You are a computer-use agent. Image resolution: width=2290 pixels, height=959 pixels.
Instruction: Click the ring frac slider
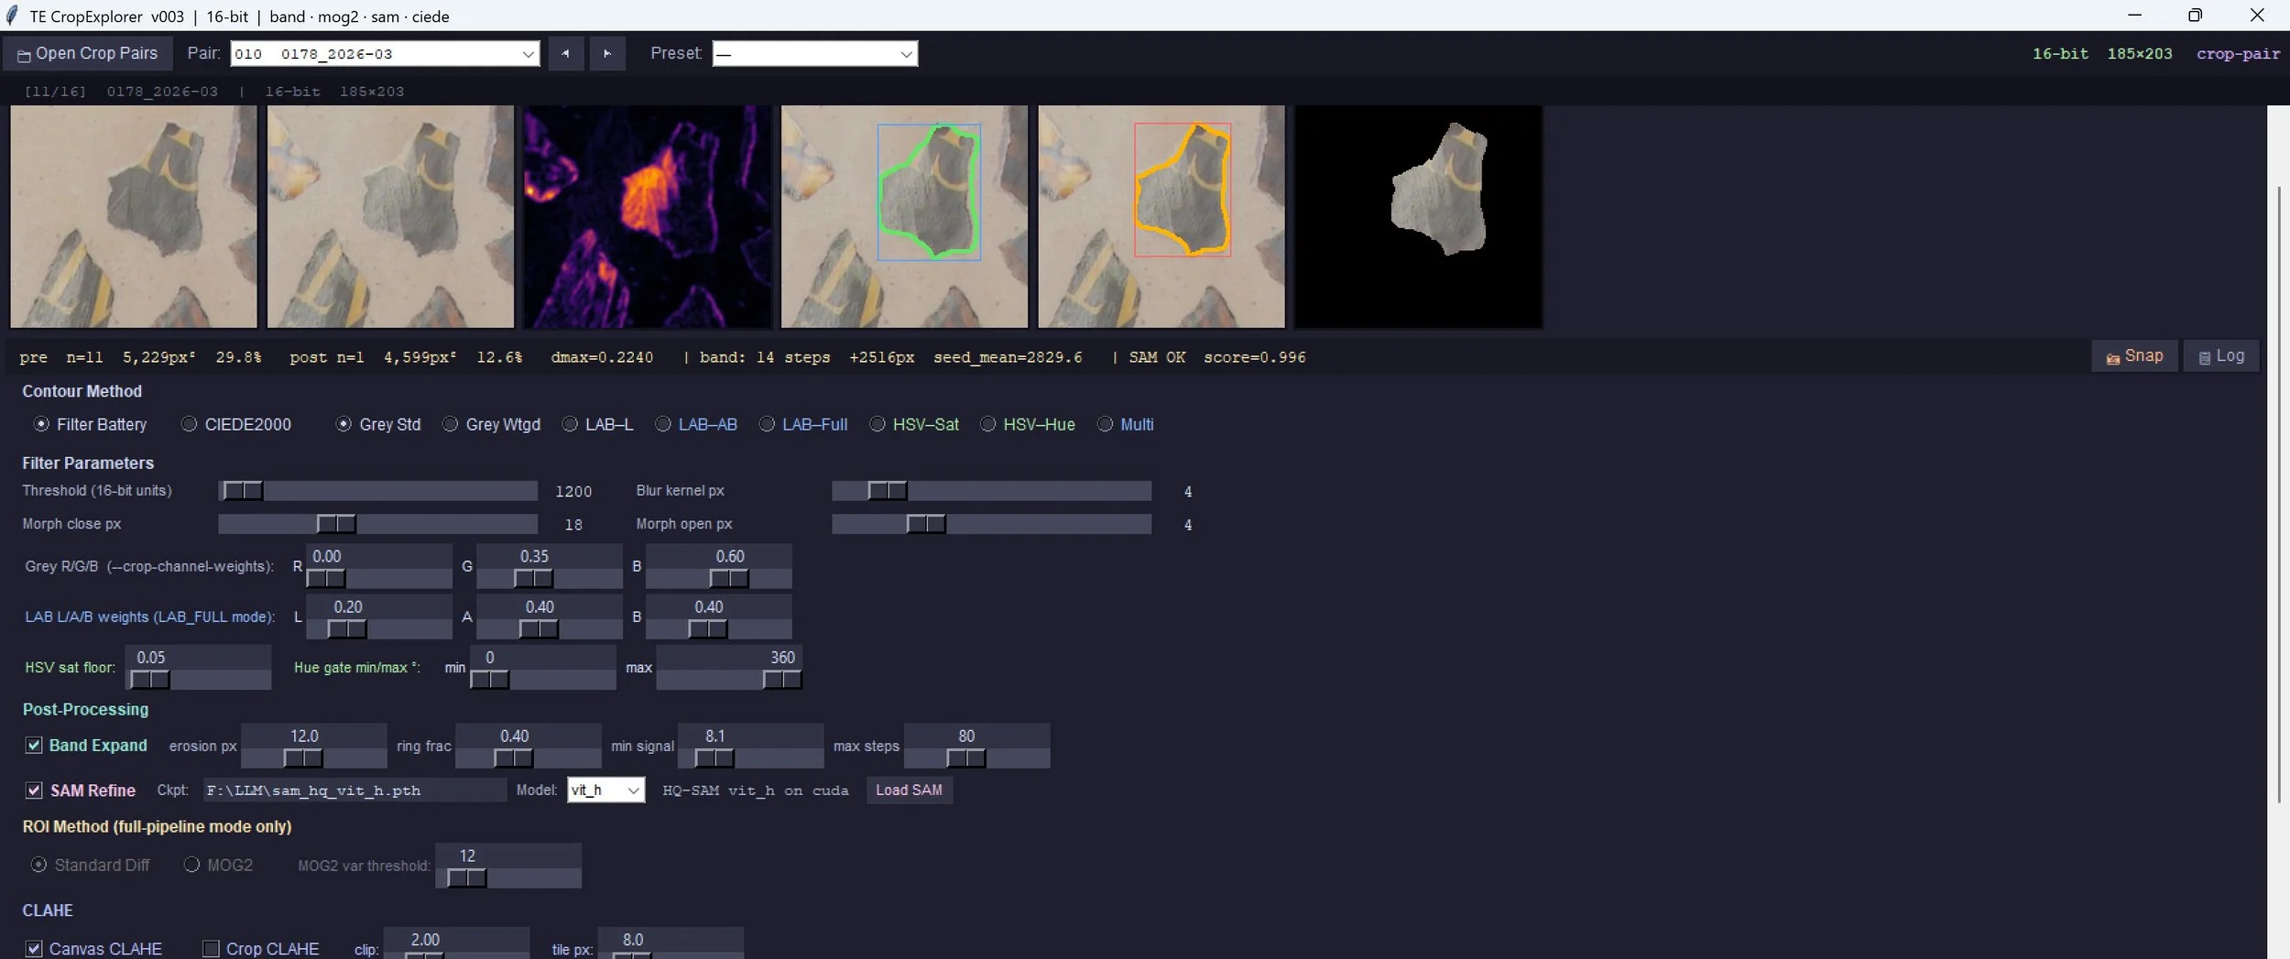[529, 758]
